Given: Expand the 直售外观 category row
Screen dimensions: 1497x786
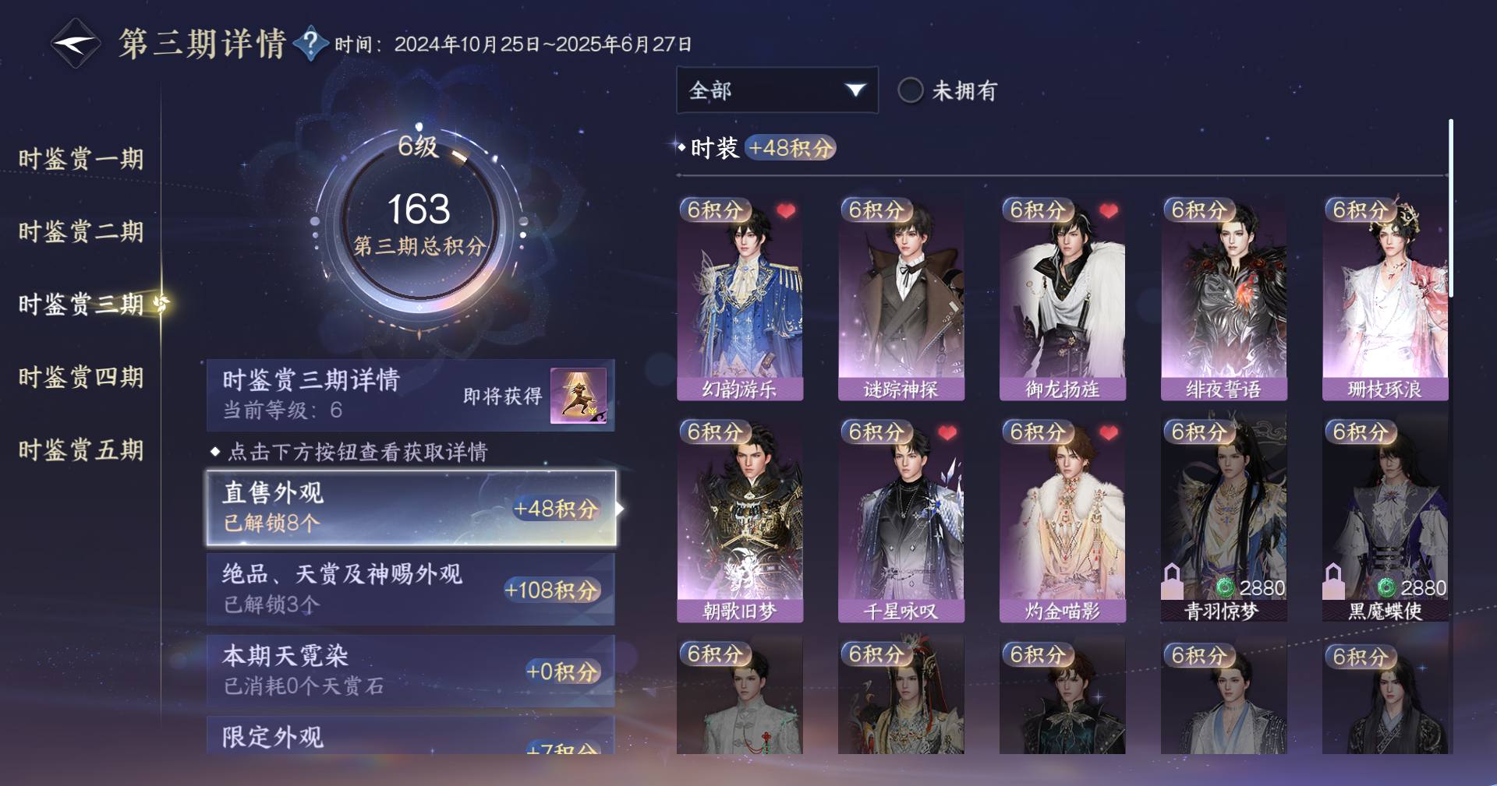Looking at the screenshot, I should [x=412, y=508].
